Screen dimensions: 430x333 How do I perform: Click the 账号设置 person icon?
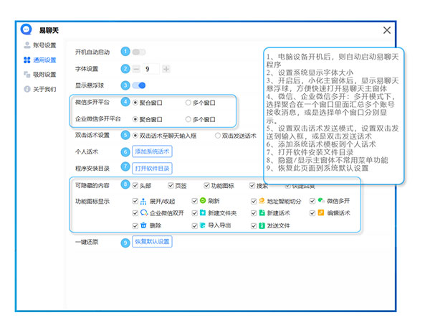(x=27, y=45)
